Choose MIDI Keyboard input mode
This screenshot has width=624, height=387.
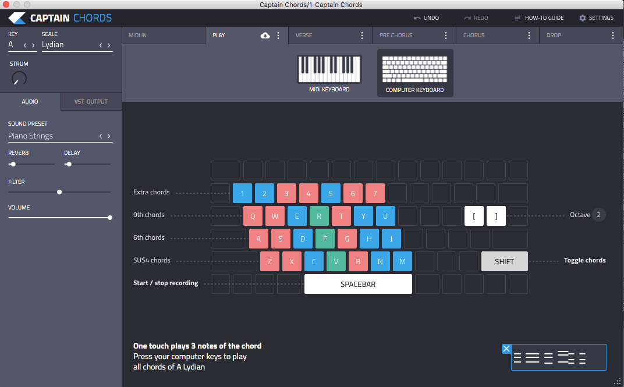[329, 73]
